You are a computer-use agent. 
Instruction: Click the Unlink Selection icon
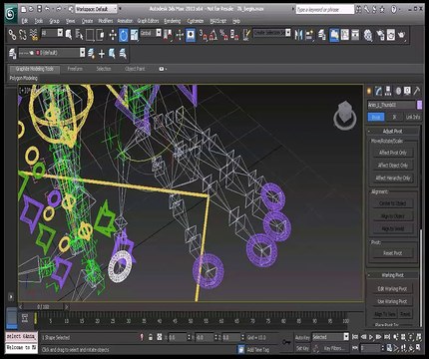coord(23,35)
